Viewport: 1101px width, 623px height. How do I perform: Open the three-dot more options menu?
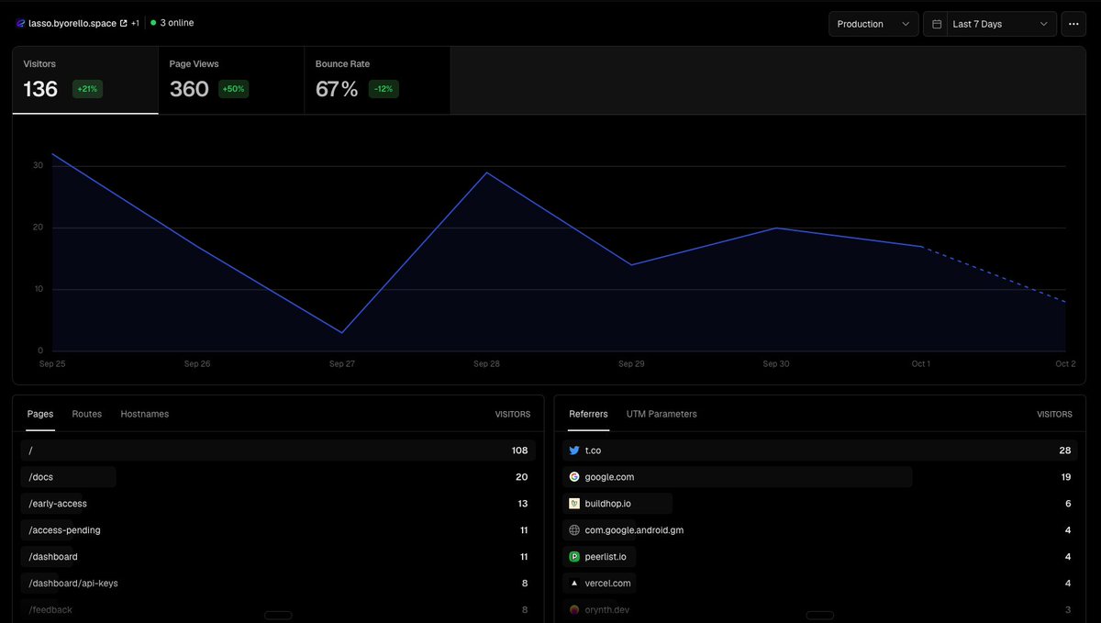coord(1073,24)
